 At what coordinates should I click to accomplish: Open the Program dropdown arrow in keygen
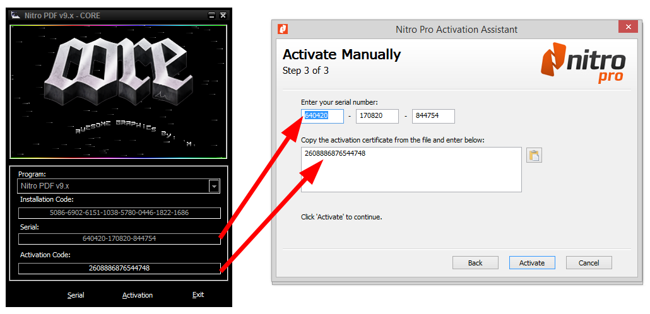coord(214,187)
